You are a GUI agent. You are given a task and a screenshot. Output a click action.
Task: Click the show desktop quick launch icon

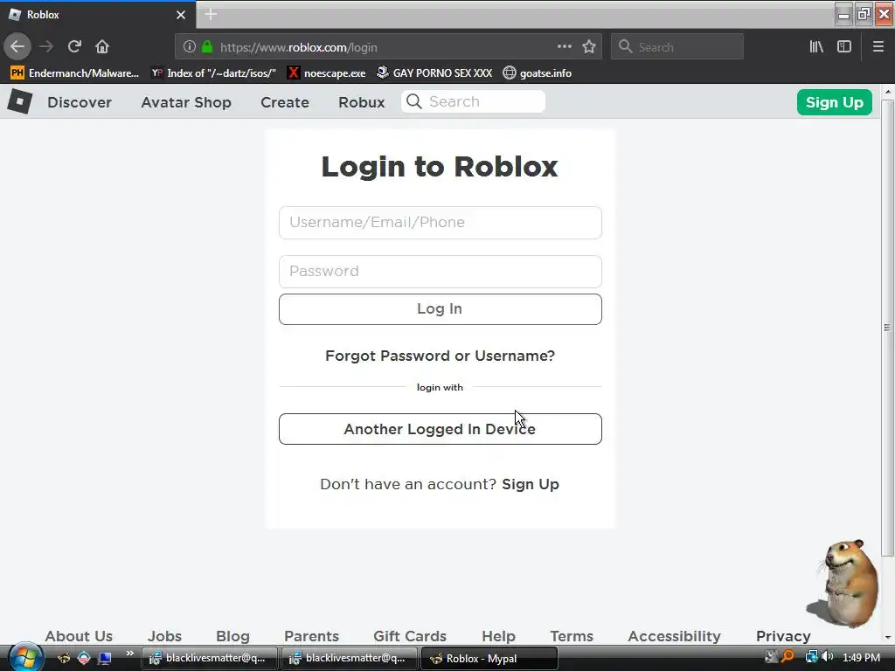click(x=105, y=659)
